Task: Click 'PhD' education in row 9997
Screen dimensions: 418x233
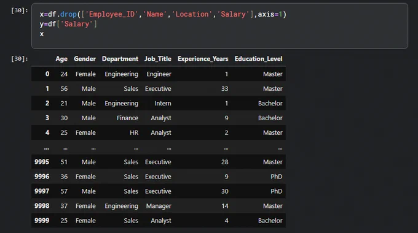Action: pos(277,191)
